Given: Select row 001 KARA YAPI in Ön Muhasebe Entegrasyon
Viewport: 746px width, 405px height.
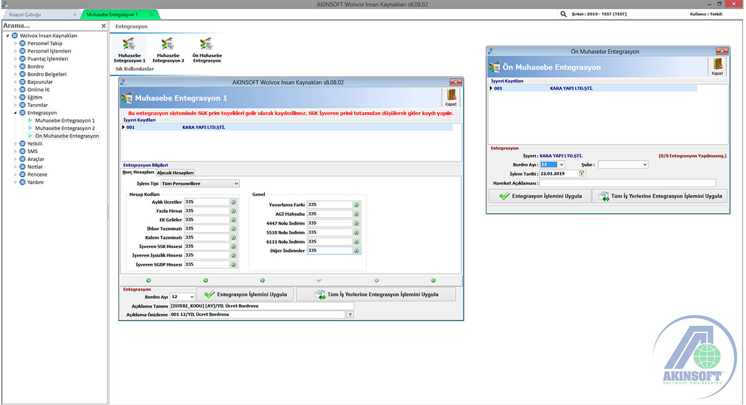Looking at the screenshot, I should tap(593, 88).
